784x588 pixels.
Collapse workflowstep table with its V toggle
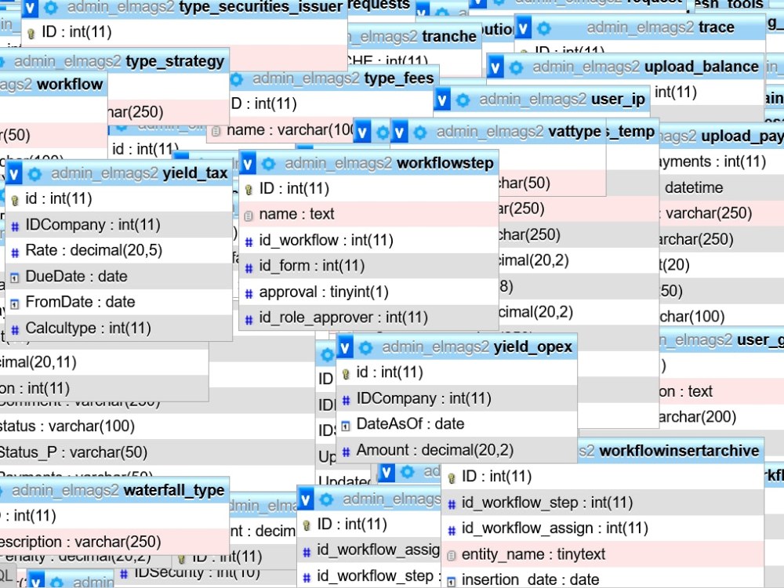(x=248, y=164)
